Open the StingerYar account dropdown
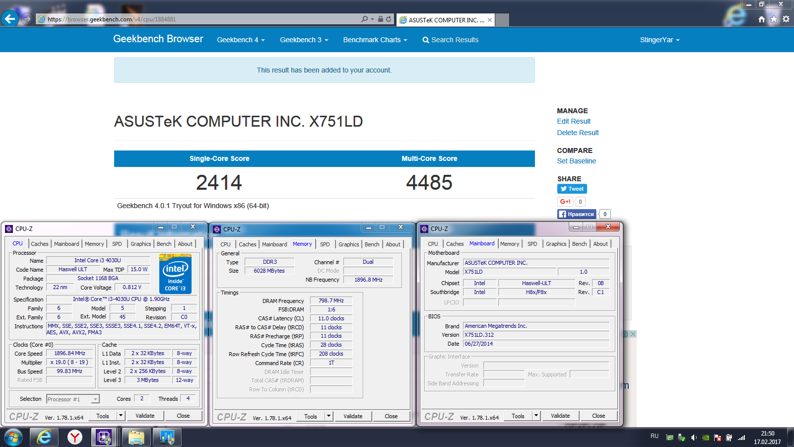Viewport: 794px width, 447px height. tap(660, 40)
